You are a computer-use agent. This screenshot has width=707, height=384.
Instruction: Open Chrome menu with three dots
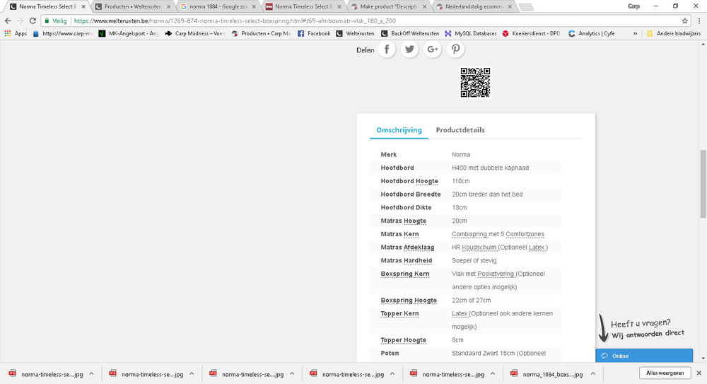coord(699,21)
